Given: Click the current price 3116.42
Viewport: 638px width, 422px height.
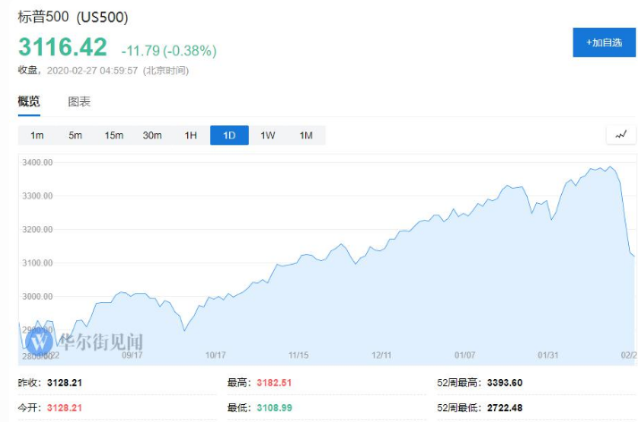Looking at the screenshot, I should point(63,46).
